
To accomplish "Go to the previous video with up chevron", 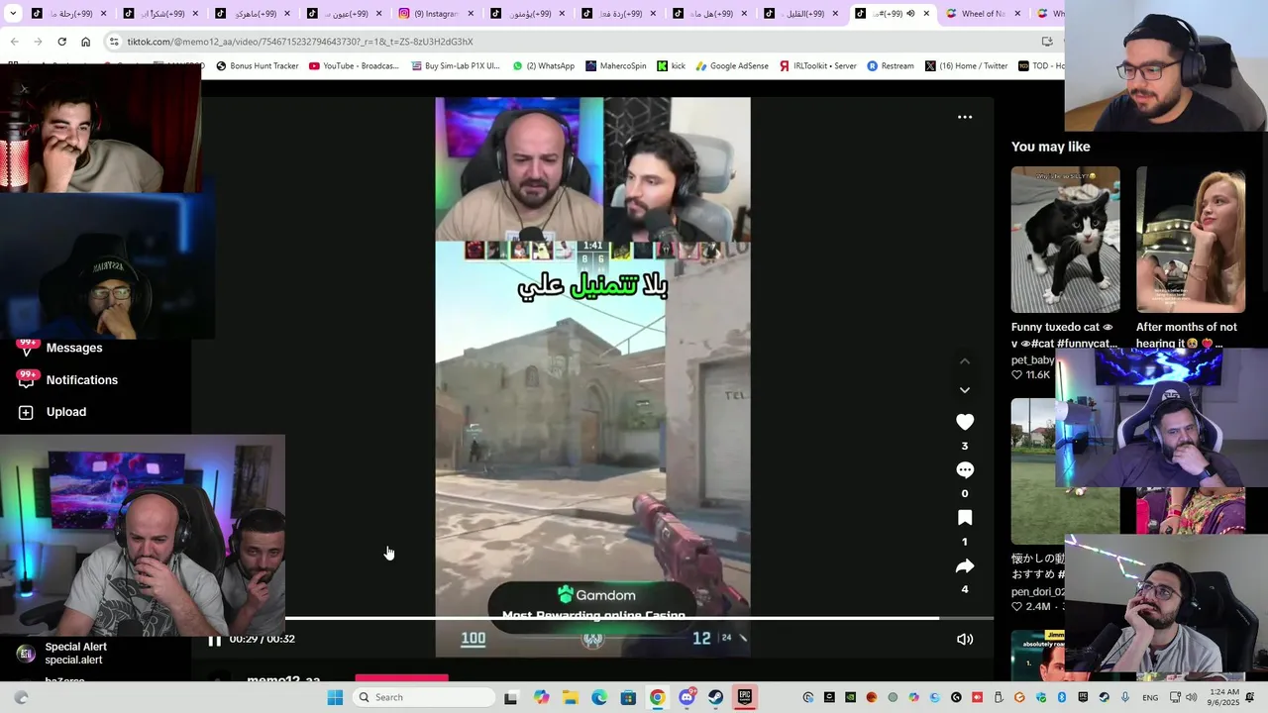I will tap(965, 361).
